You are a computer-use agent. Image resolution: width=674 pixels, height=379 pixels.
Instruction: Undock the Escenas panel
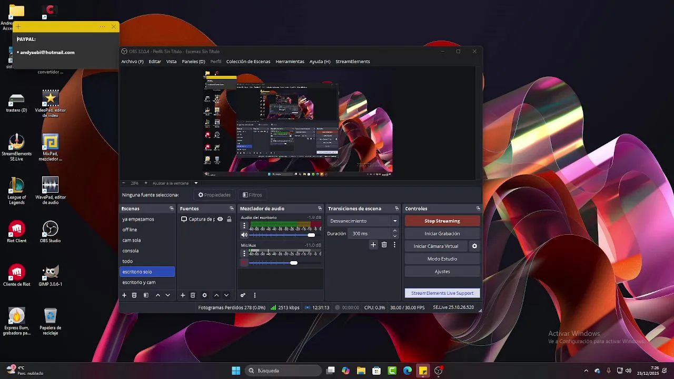click(x=171, y=208)
